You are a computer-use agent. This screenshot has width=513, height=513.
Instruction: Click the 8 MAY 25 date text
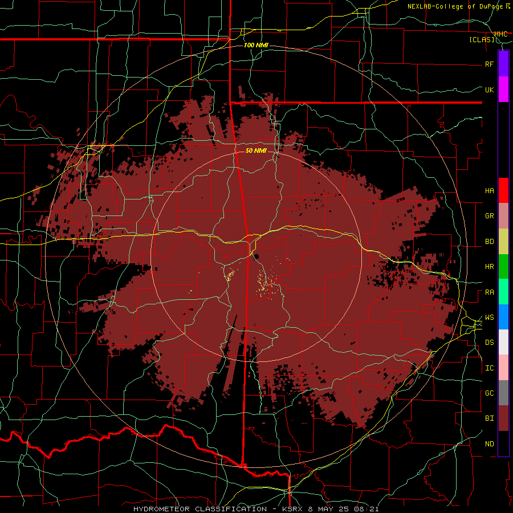(328, 509)
